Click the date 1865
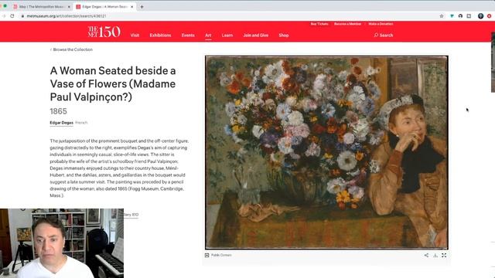Viewport: 495px width, 278px height. click(x=59, y=111)
